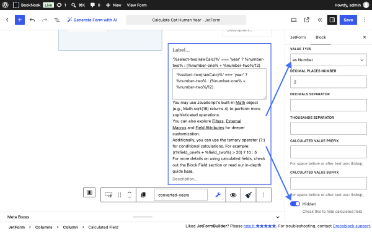Edit the converted-years field name
Screen dimensions: 372x232
coord(180,195)
